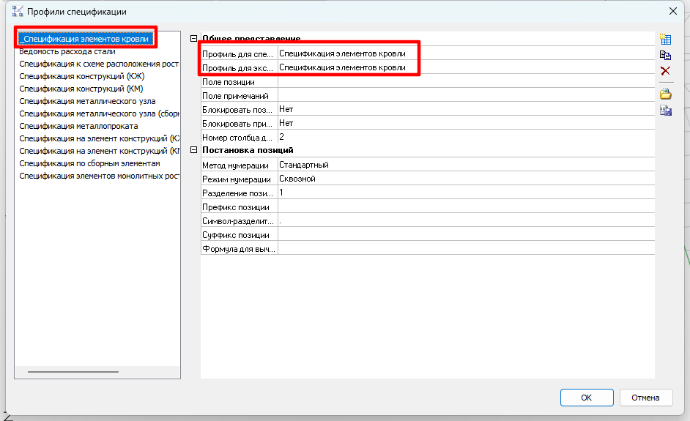
Task: Open the 'Режим нумерации' value 'Сквозной'
Action: (x=465, y=179)
